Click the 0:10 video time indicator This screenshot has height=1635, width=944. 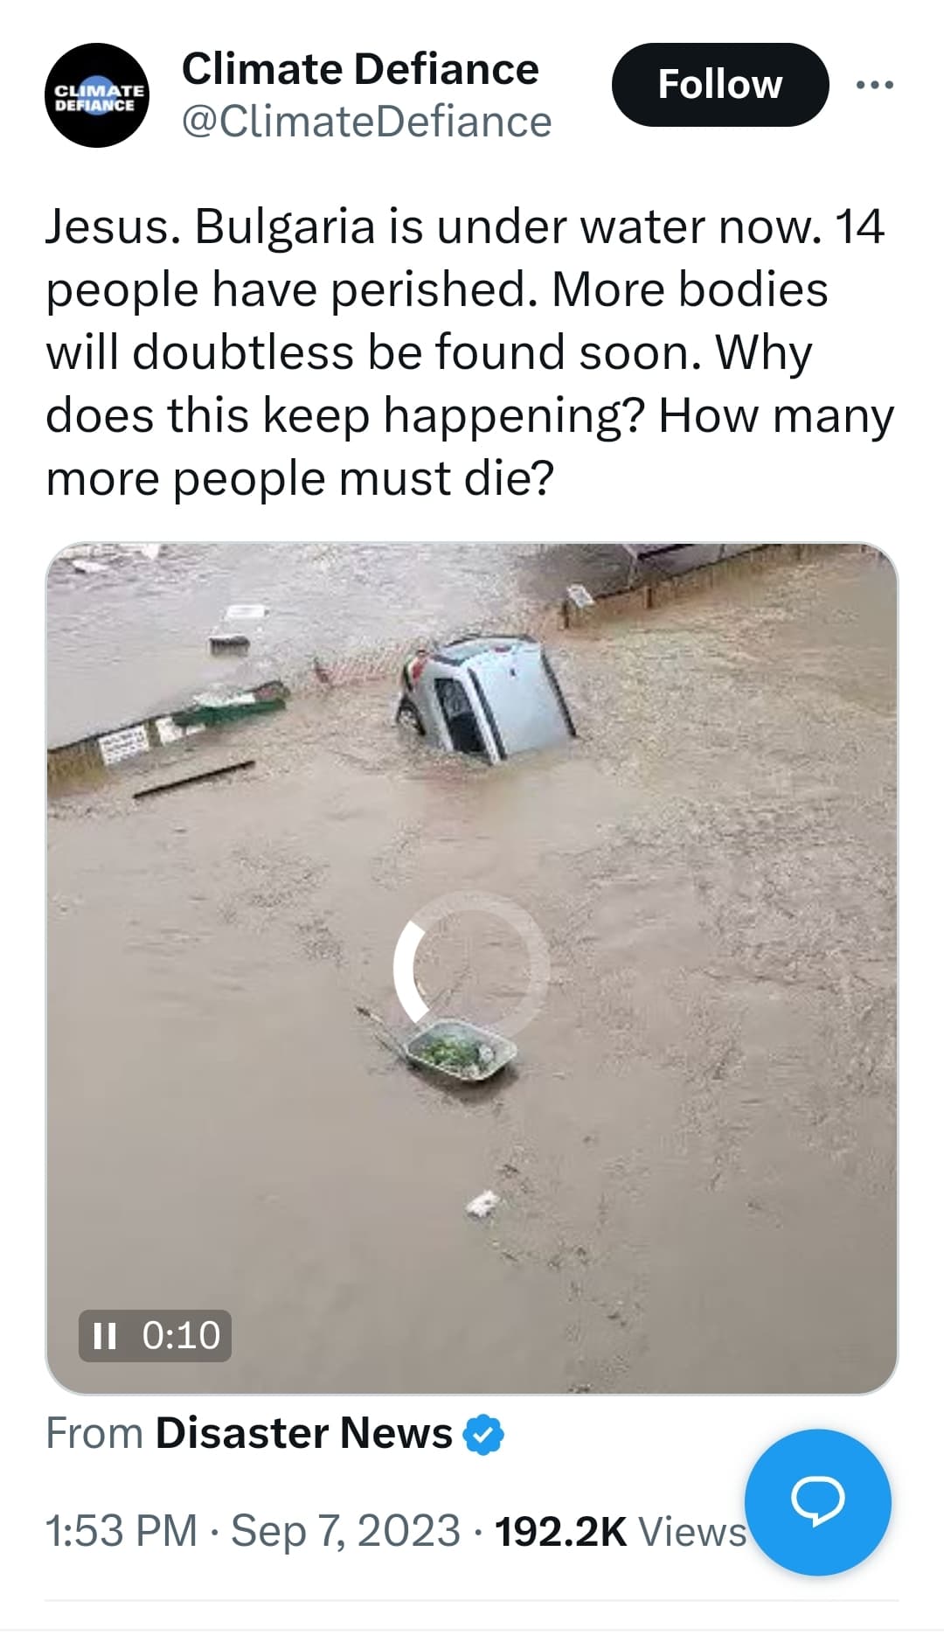tap(181, 1335)
